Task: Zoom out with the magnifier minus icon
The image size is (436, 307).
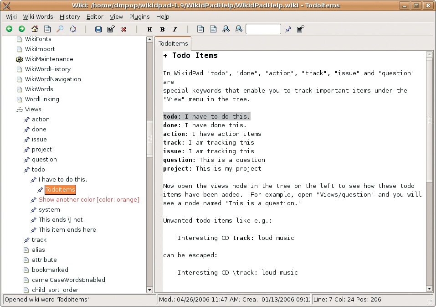Action: [239, 29]
